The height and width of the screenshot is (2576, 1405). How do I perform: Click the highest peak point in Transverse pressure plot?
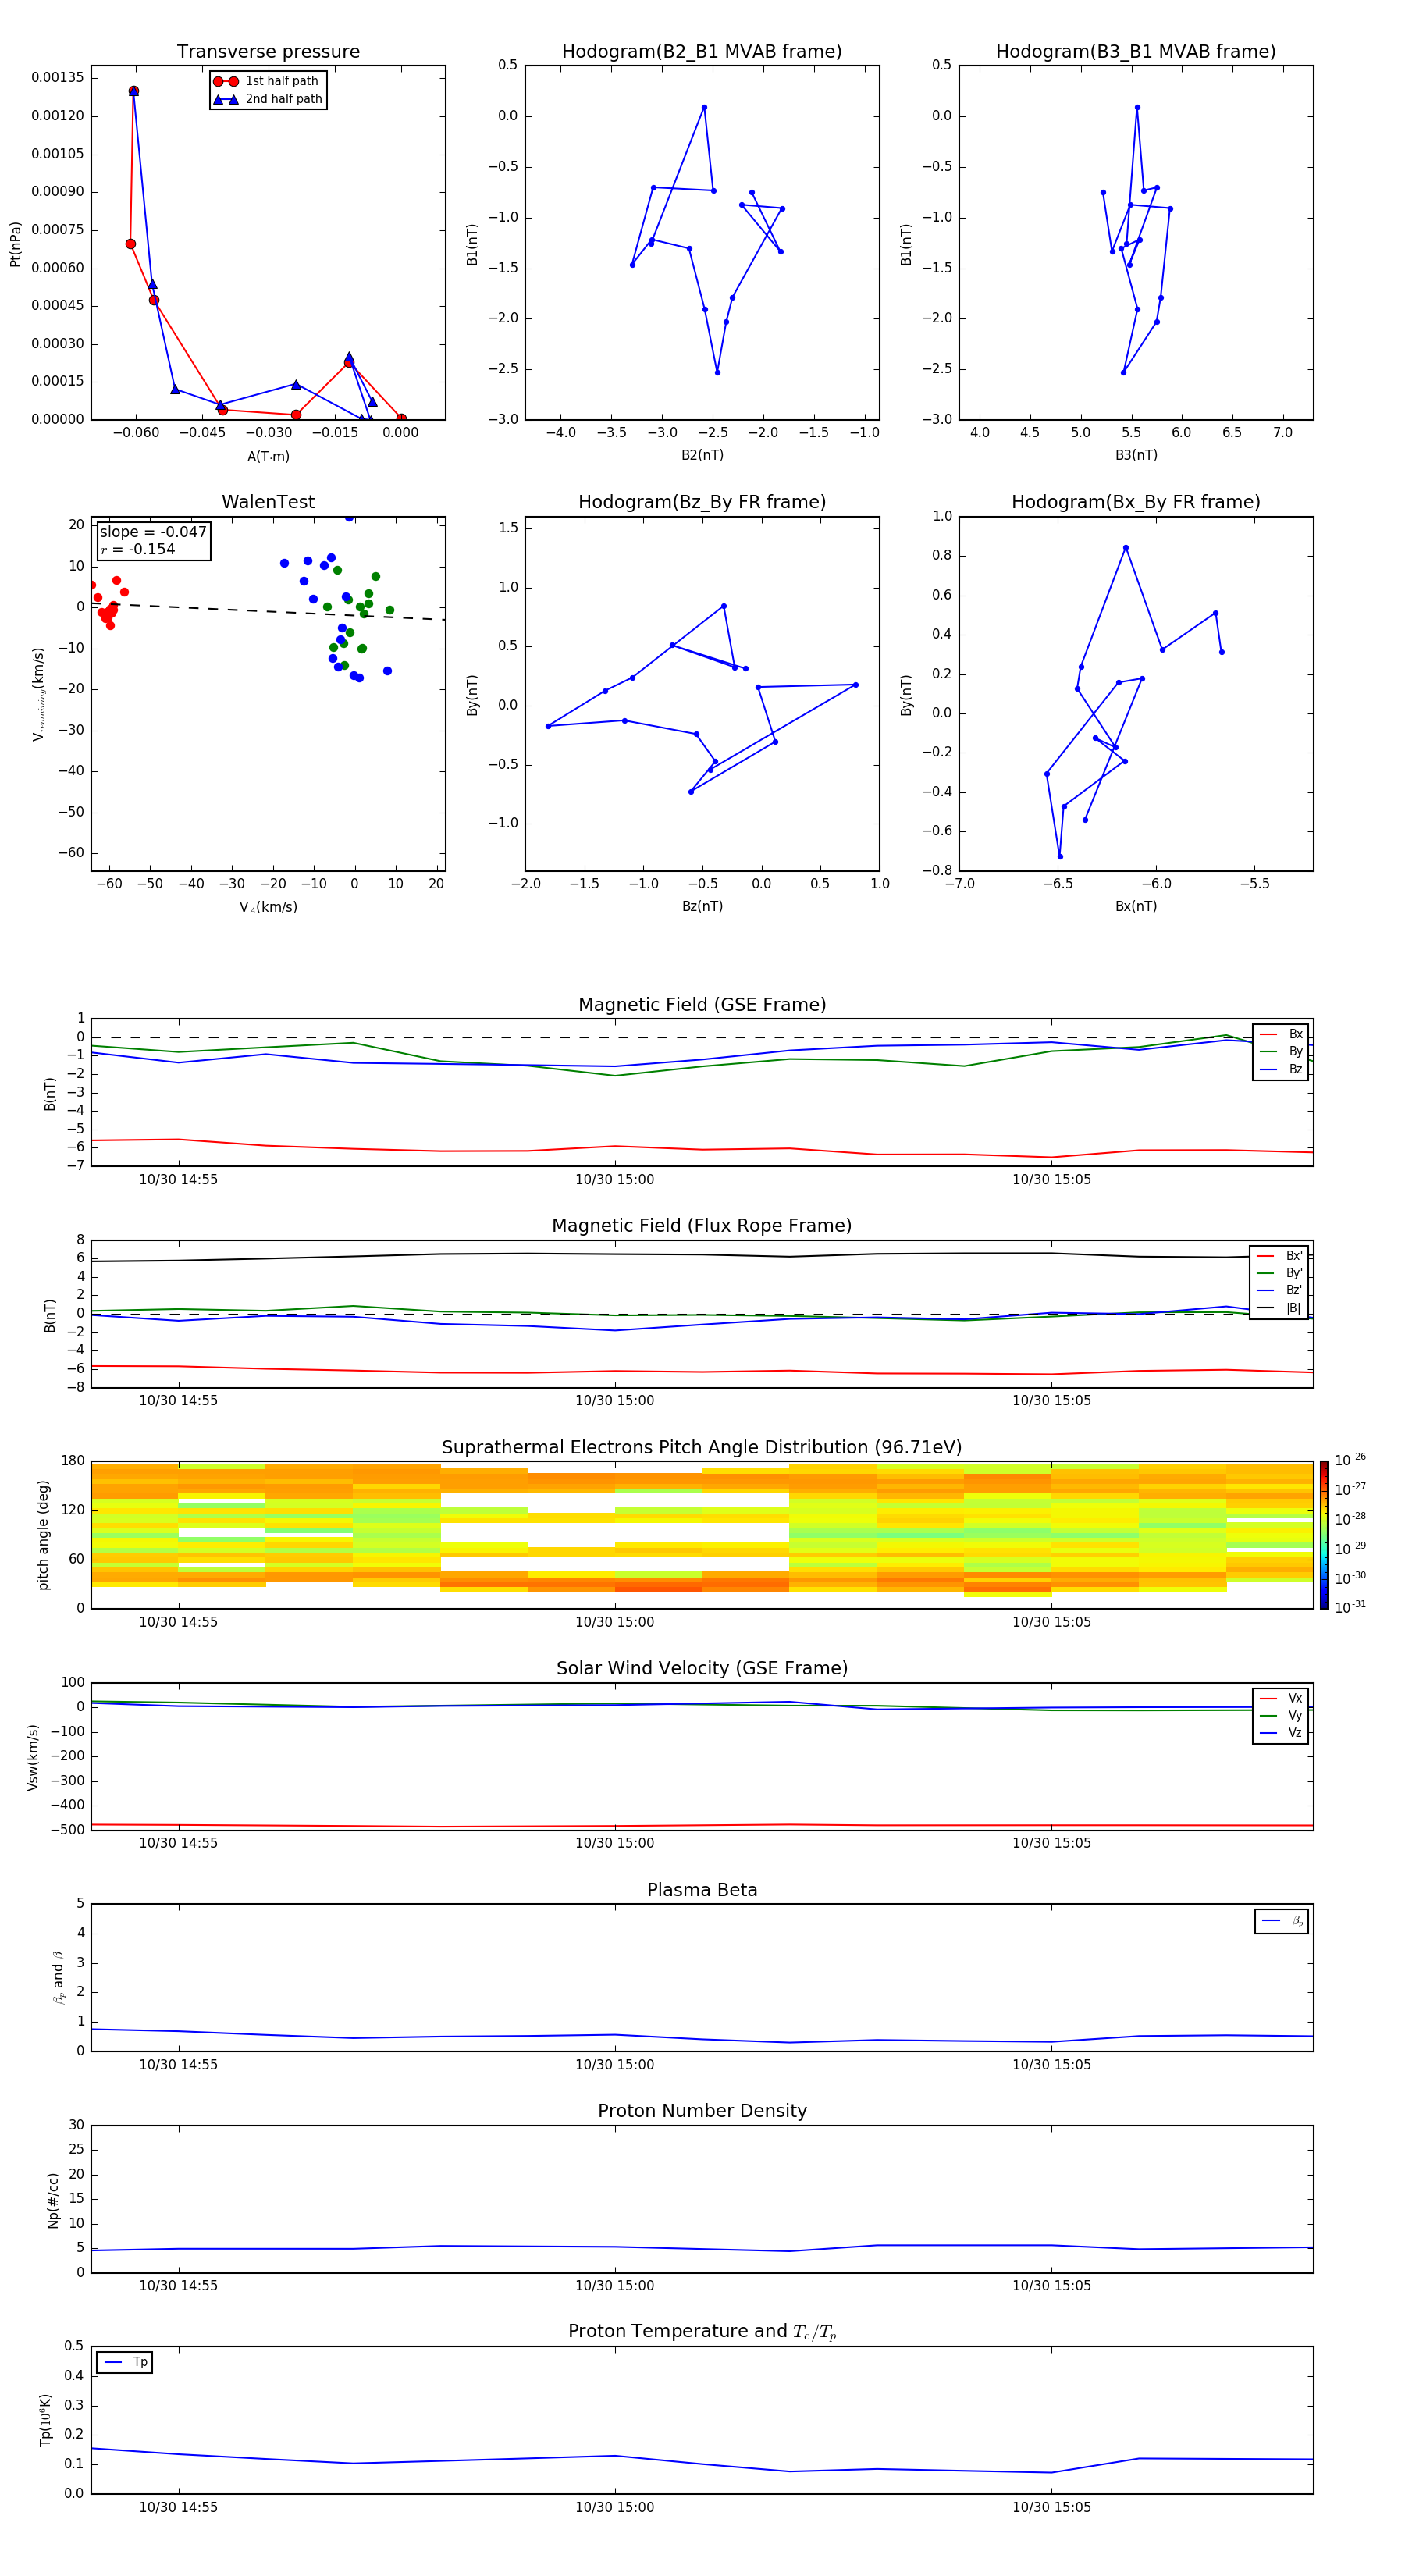tap(133, 91)
